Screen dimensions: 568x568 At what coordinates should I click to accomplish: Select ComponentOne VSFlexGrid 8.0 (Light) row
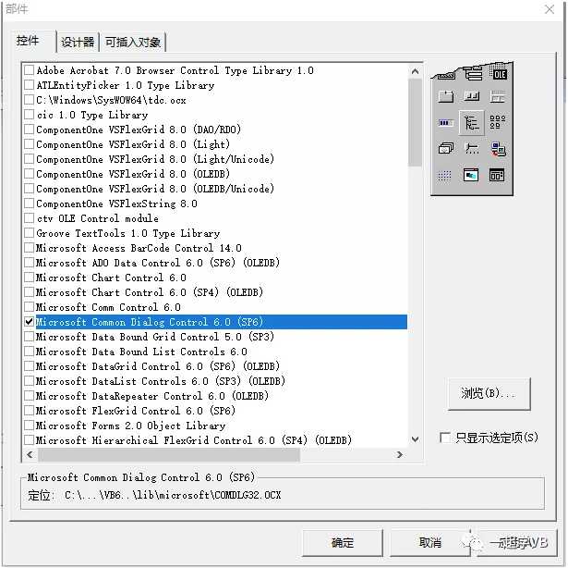point(215,144)
